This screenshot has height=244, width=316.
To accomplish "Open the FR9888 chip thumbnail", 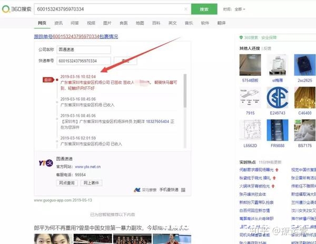I will point(277,130).
